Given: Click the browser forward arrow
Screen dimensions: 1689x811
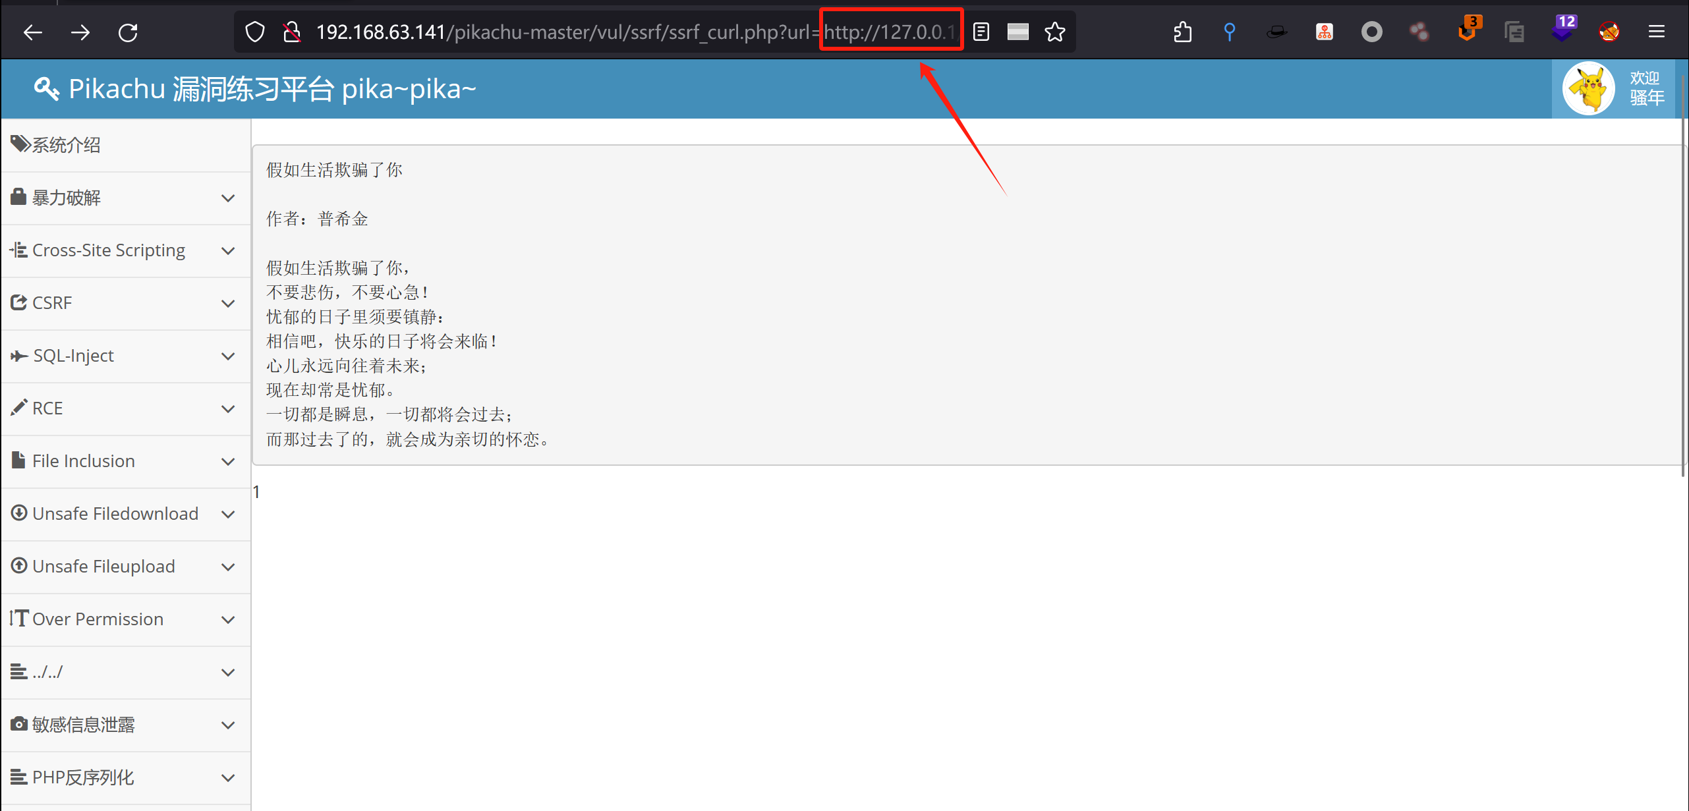Looking at the screenshot, I should tap(80, 32).
